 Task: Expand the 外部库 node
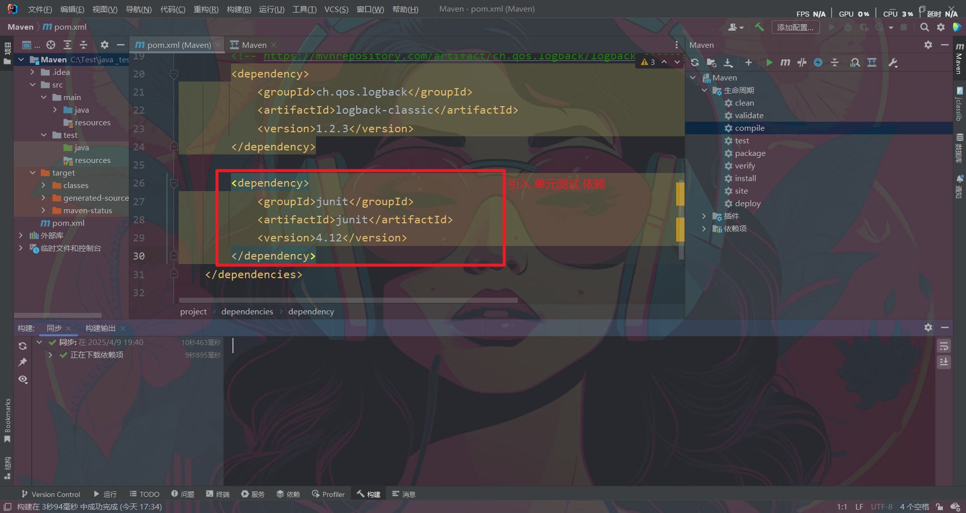[21, 235]
